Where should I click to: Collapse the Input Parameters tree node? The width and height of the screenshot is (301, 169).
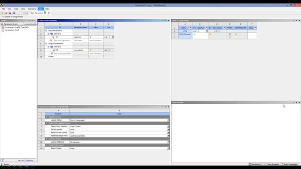[46, 31]
